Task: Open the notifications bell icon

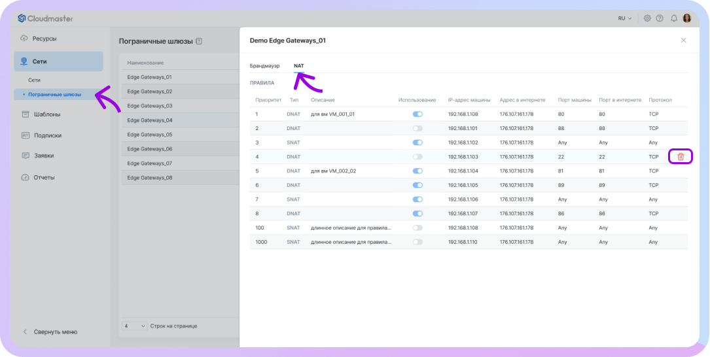Action: (x=673, y=18)
